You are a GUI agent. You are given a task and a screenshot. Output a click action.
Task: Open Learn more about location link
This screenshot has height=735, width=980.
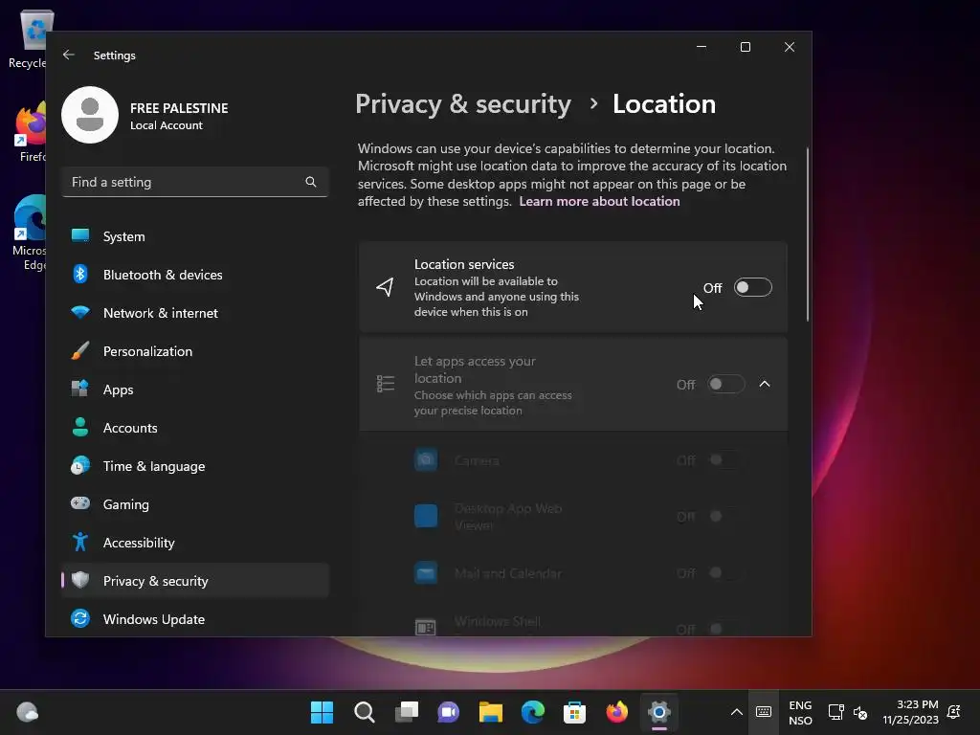point(599,201)
